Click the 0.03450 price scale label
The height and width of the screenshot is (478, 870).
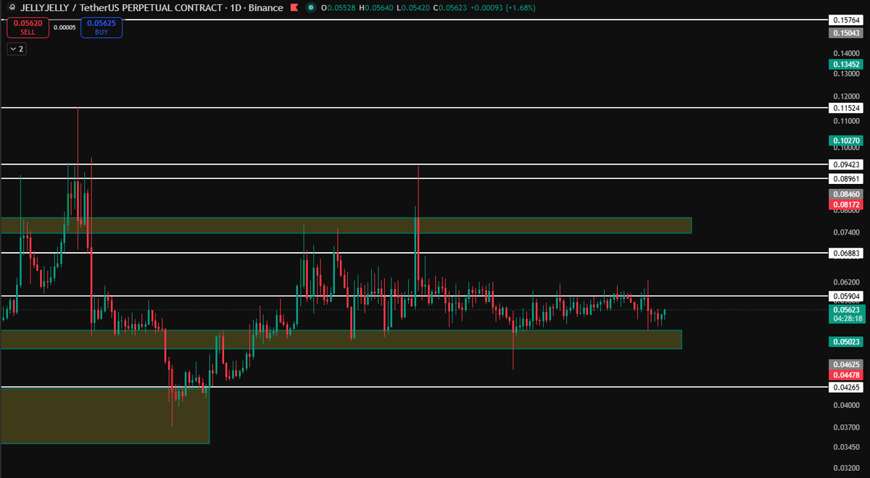846,447
